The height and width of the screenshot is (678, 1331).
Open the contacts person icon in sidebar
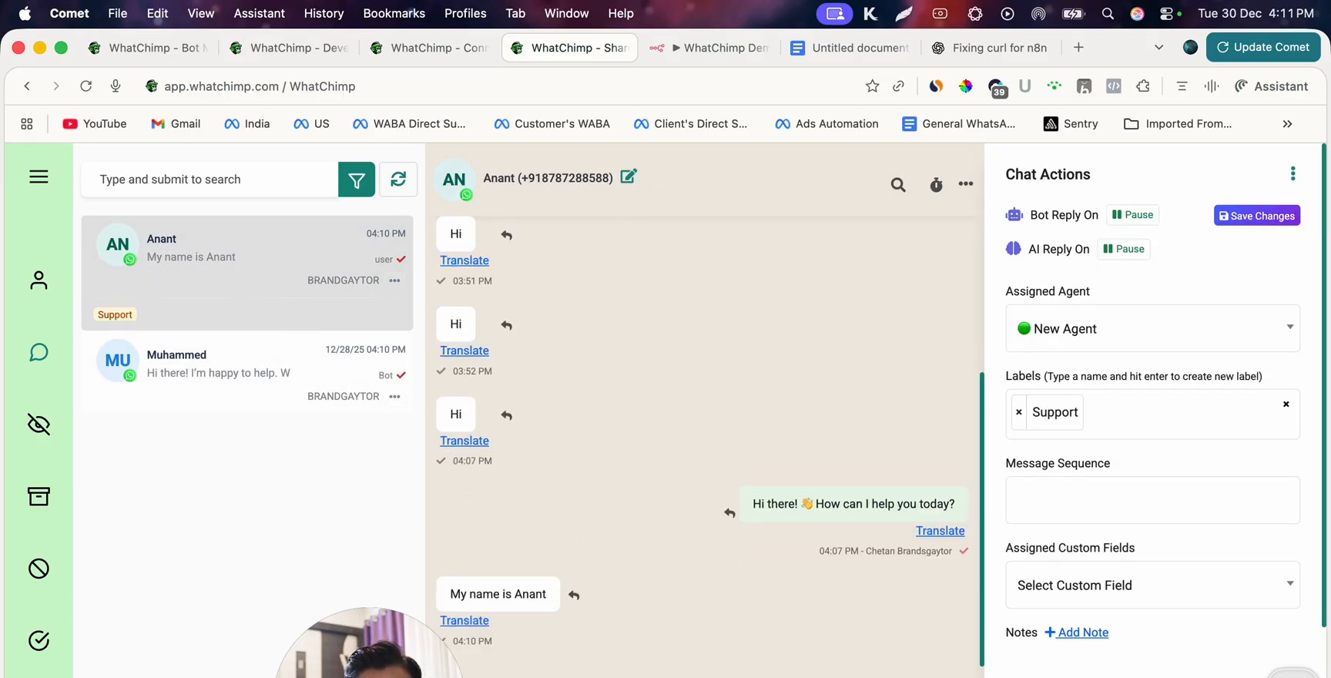point(39,280)
